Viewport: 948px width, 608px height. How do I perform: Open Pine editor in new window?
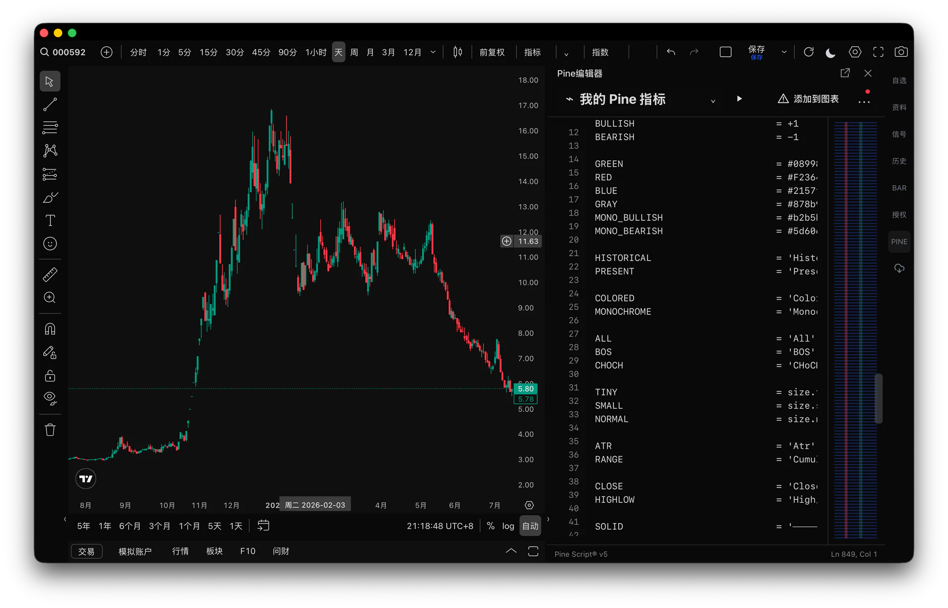tap(845, 73)
